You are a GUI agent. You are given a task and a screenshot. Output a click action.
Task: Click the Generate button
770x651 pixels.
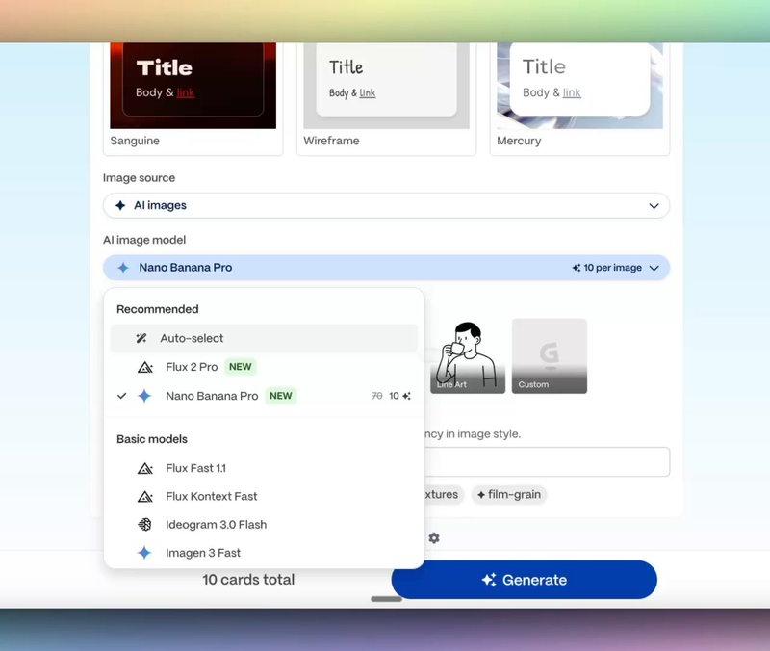click(524, 580)
